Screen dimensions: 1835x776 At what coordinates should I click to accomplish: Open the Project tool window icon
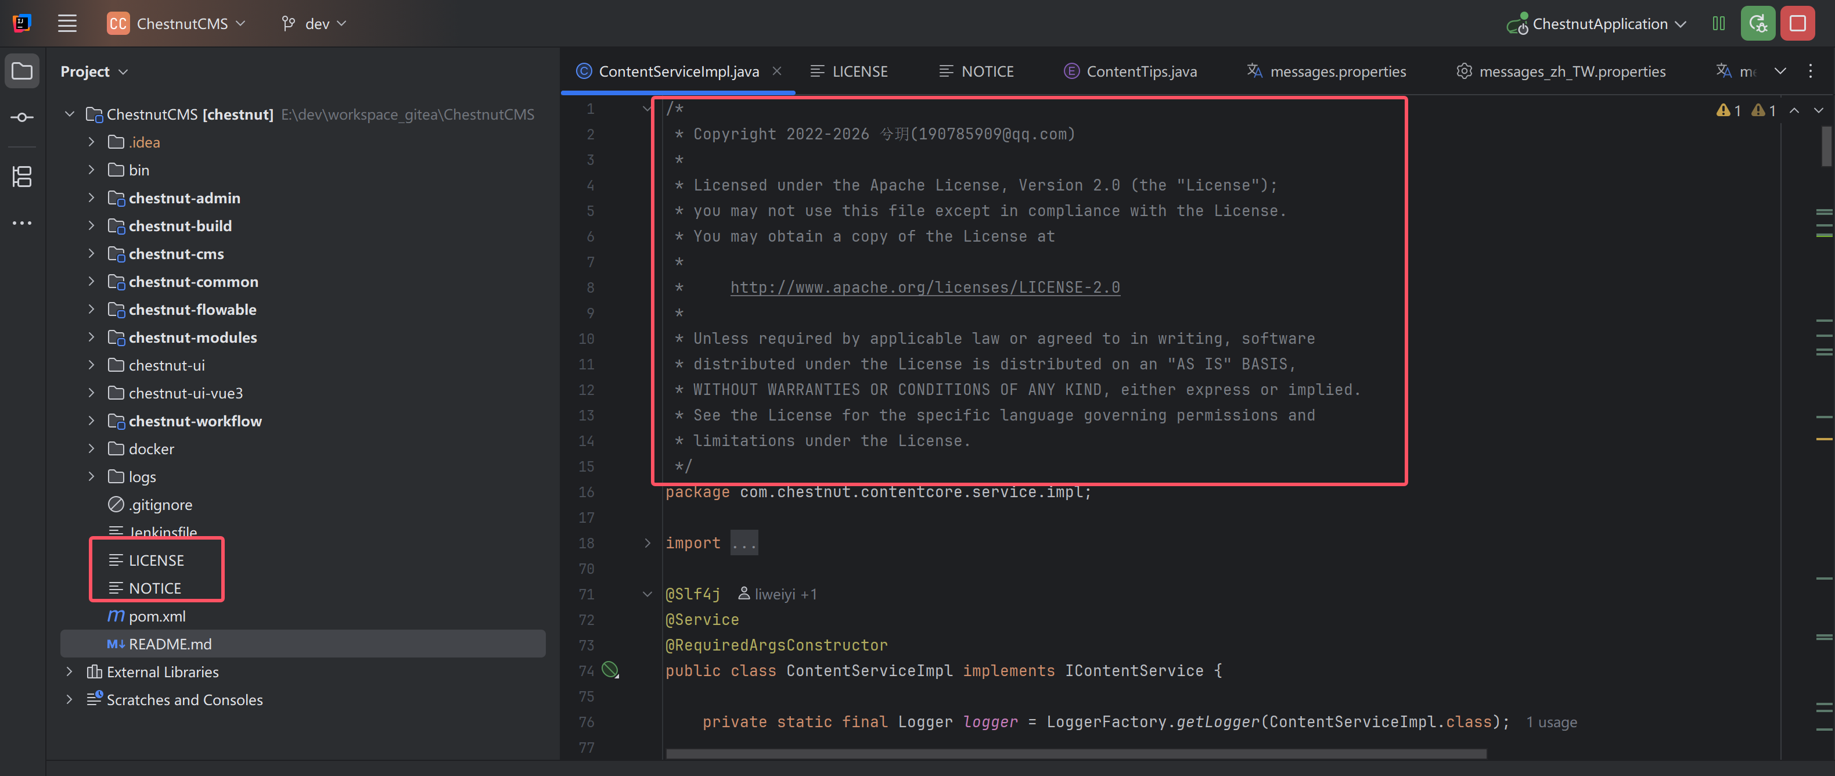pyautogui.click(x=22, y=71)
